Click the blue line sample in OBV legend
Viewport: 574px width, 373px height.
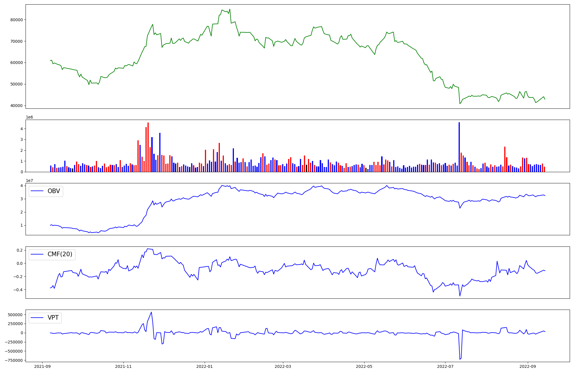[37, 191]
